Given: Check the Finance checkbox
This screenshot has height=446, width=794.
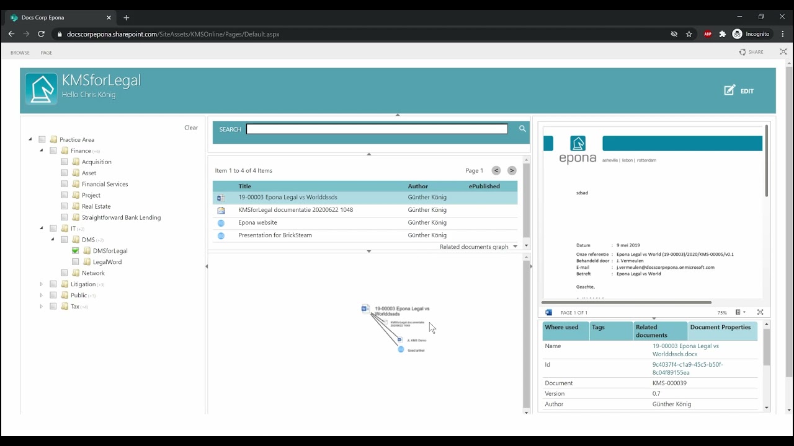Looking at the screenshot, I should click(x=53, y=151).
